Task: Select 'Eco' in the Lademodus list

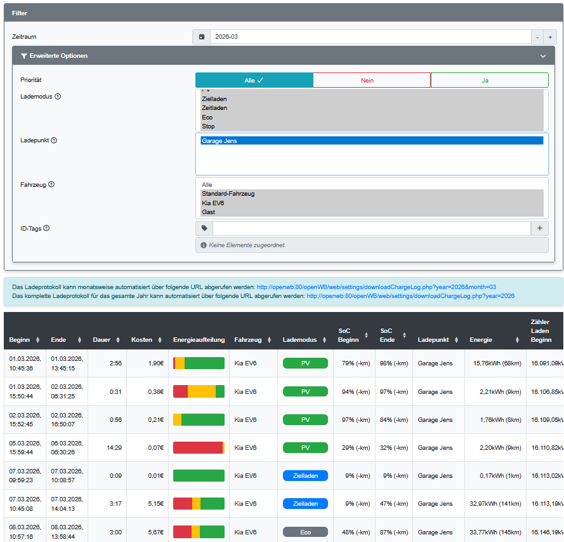Action: point(207,118)
